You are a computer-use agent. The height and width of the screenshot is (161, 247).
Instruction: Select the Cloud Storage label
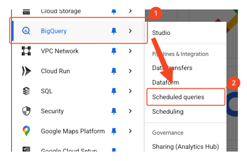61,11
